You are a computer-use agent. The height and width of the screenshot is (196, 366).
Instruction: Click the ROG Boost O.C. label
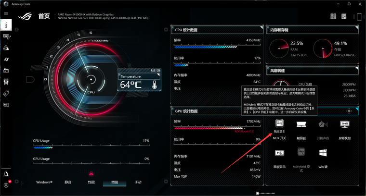[x=244, y=132]
